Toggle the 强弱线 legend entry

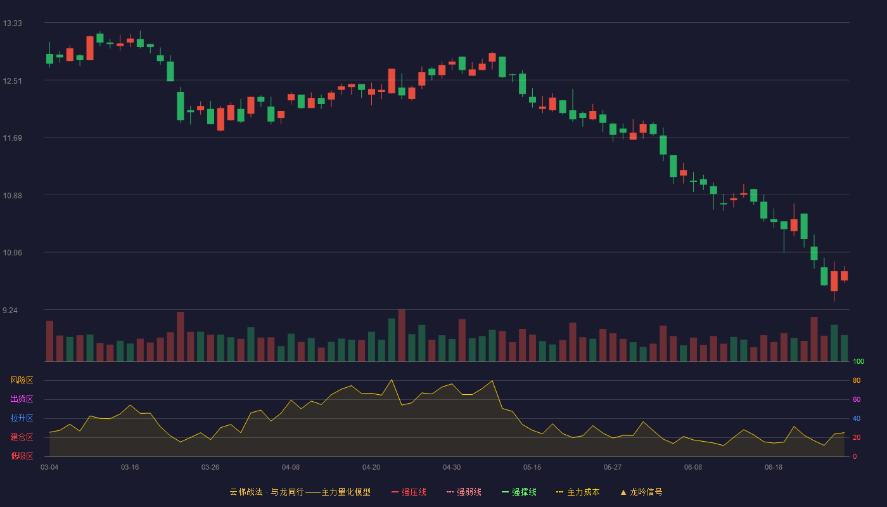464,492
